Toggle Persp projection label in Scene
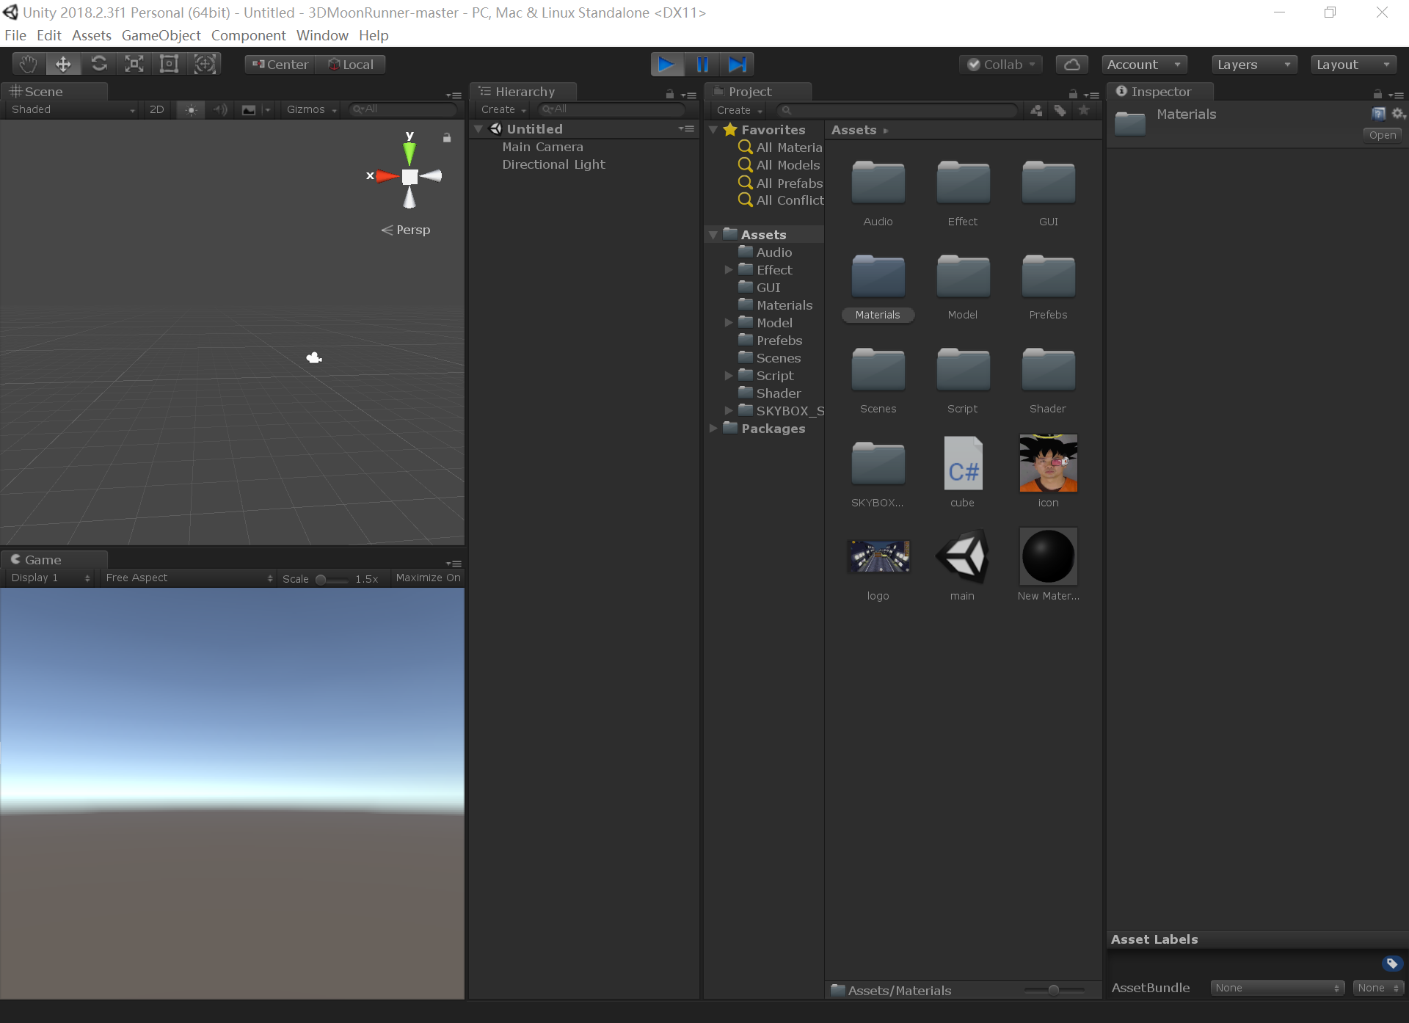Image resolution: width=1409 pixels, height=1023 pixels. pos(406,230)
